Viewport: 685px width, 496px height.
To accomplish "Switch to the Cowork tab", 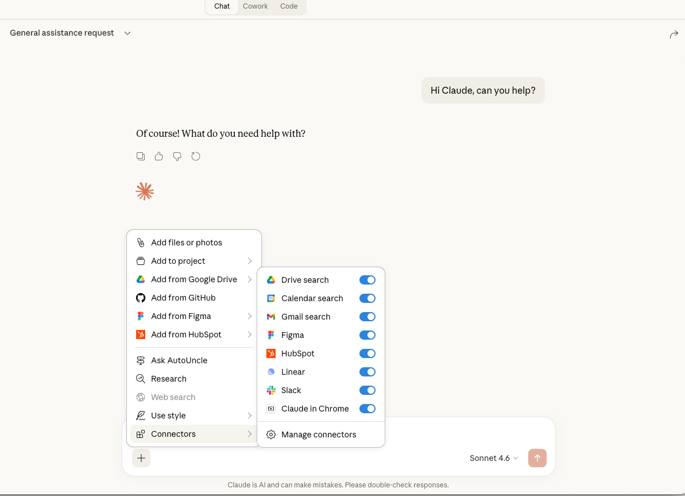I will click(255, 6).
